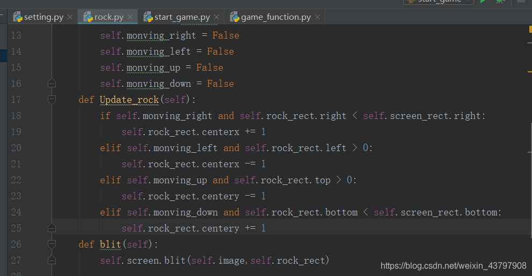Screen dimensions: 532x276
Task: Click monving_right on line 13
Action: click(161, 35)
